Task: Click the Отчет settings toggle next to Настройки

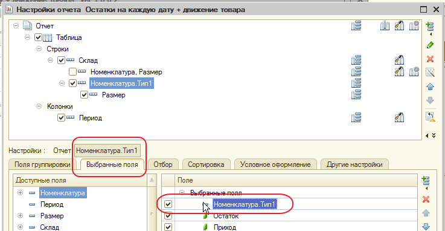Action: coord(62,151)
